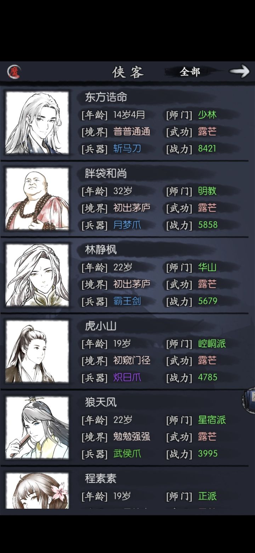The image size is (255, 553).
Task: Tap the 少林 sect label
Action: click(207, 115)
